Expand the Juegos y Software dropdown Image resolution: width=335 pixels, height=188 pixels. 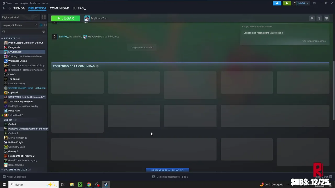(19, 25)
